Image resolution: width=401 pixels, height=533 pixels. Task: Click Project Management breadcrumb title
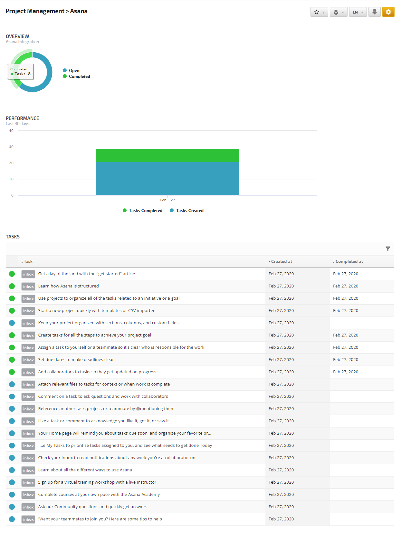35,11
